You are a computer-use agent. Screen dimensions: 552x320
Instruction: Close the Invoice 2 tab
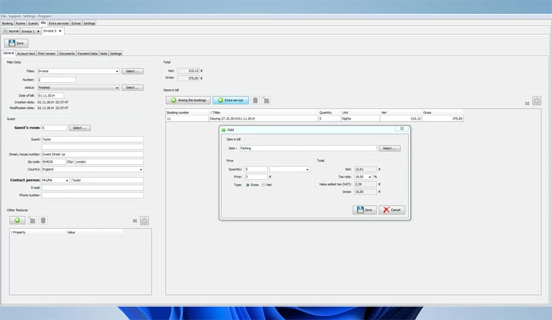pos(60,31)
